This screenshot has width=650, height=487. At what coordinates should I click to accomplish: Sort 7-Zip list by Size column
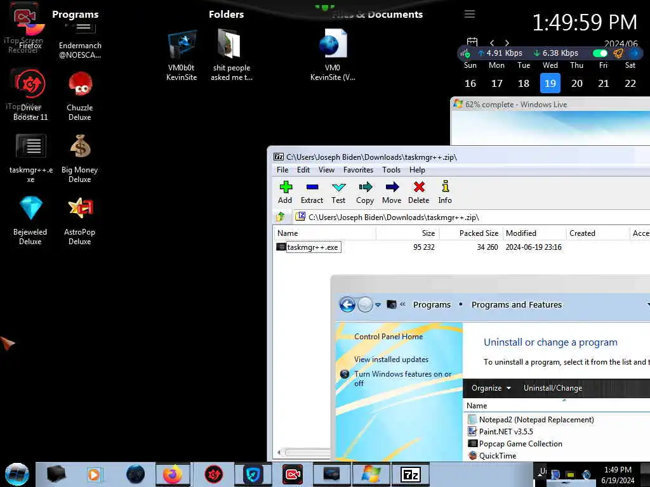[408, 233]
